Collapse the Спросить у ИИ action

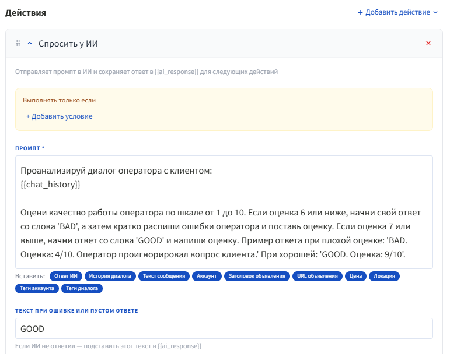[30, 43]
